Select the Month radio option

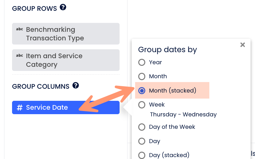[142, 76]
